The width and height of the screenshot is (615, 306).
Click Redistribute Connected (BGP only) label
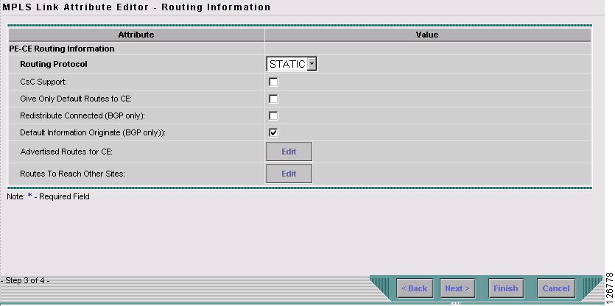tap(82, 116)
